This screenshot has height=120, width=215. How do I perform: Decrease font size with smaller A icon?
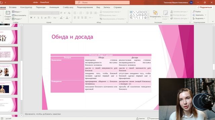pos(65,13)
